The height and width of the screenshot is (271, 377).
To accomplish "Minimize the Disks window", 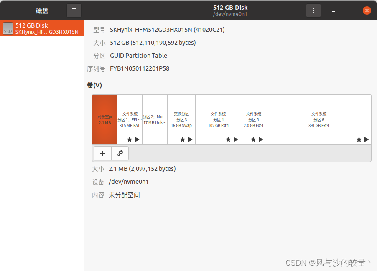I will pyautogui.click(x=334, y=10).
